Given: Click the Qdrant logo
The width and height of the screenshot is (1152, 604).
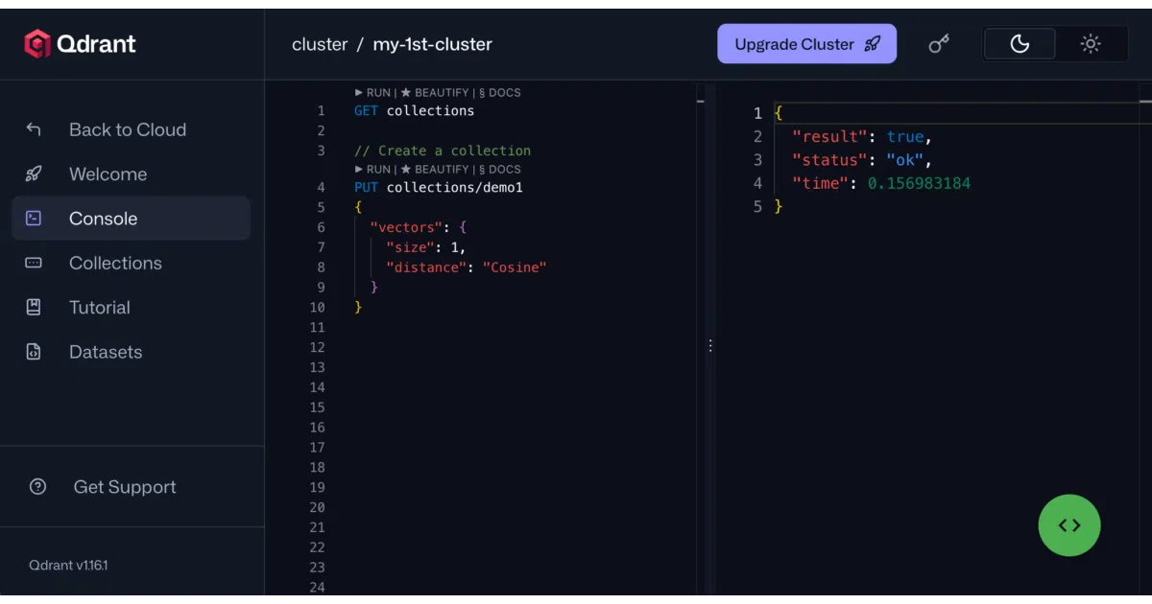Looking at the screenshot, I should [x=81, y=43].
